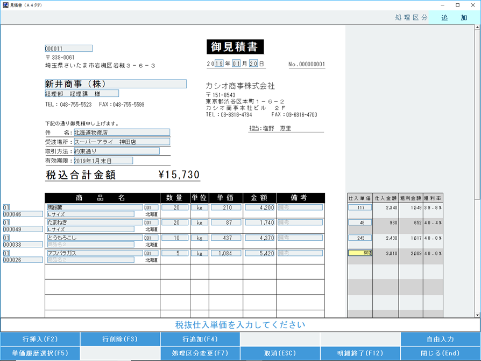Click quantity field 20 for 馬鈴薯
Screen dimensions: 481x361
(x=175, y=207)
